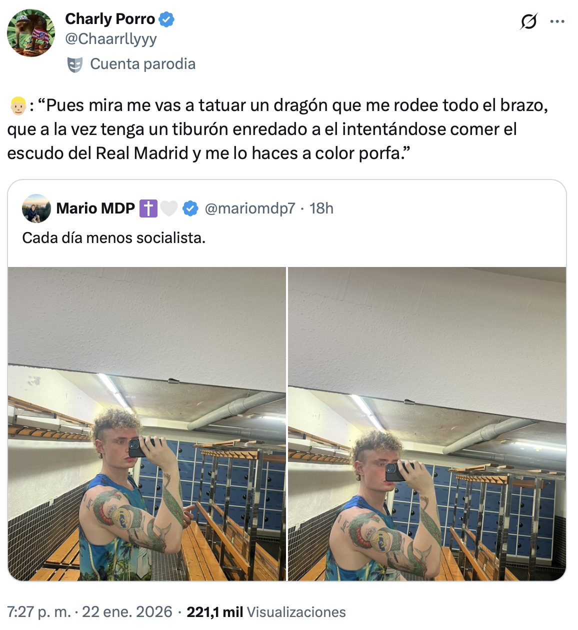
Task: Click the blond face emoji in tweet text
Action: (x=18, y=106)
